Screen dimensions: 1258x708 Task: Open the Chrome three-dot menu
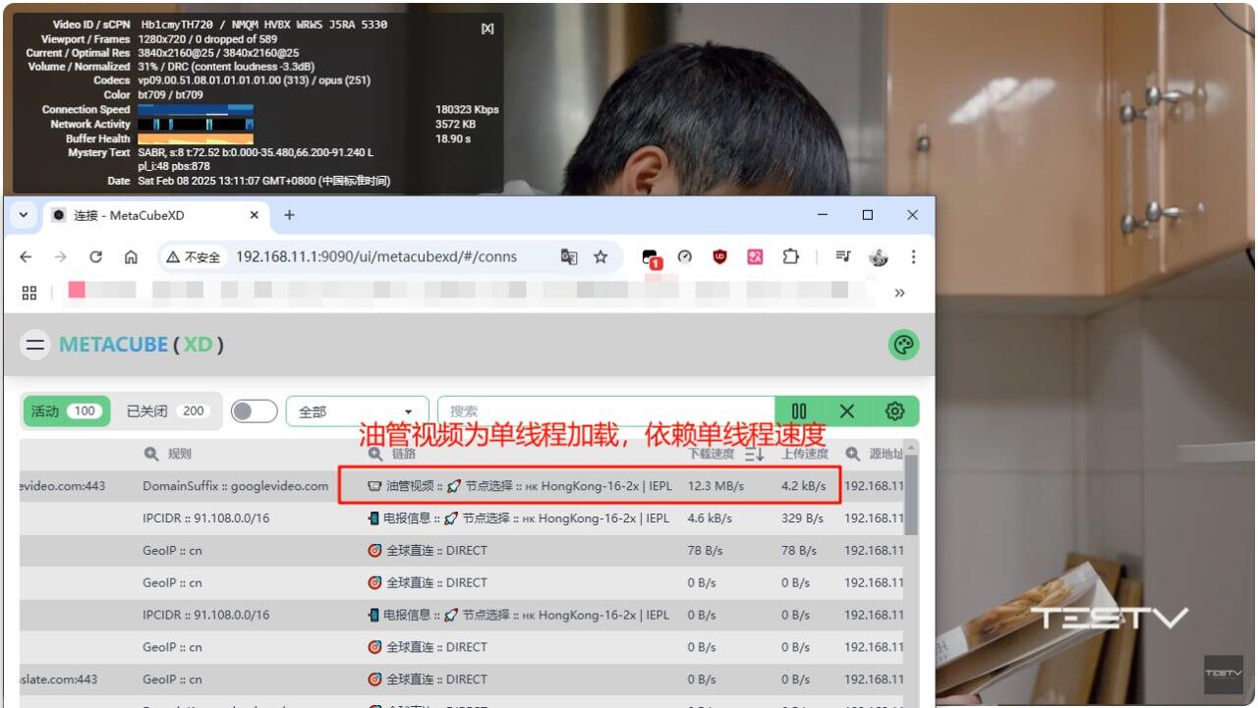coord(913,256)
